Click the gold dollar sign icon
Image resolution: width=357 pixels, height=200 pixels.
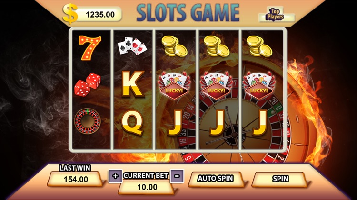70,14
